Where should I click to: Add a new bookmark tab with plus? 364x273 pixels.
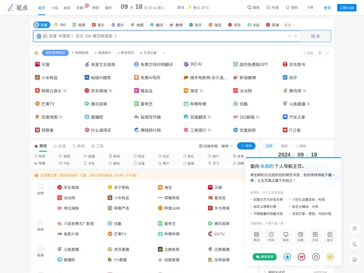tap(164, 53)
